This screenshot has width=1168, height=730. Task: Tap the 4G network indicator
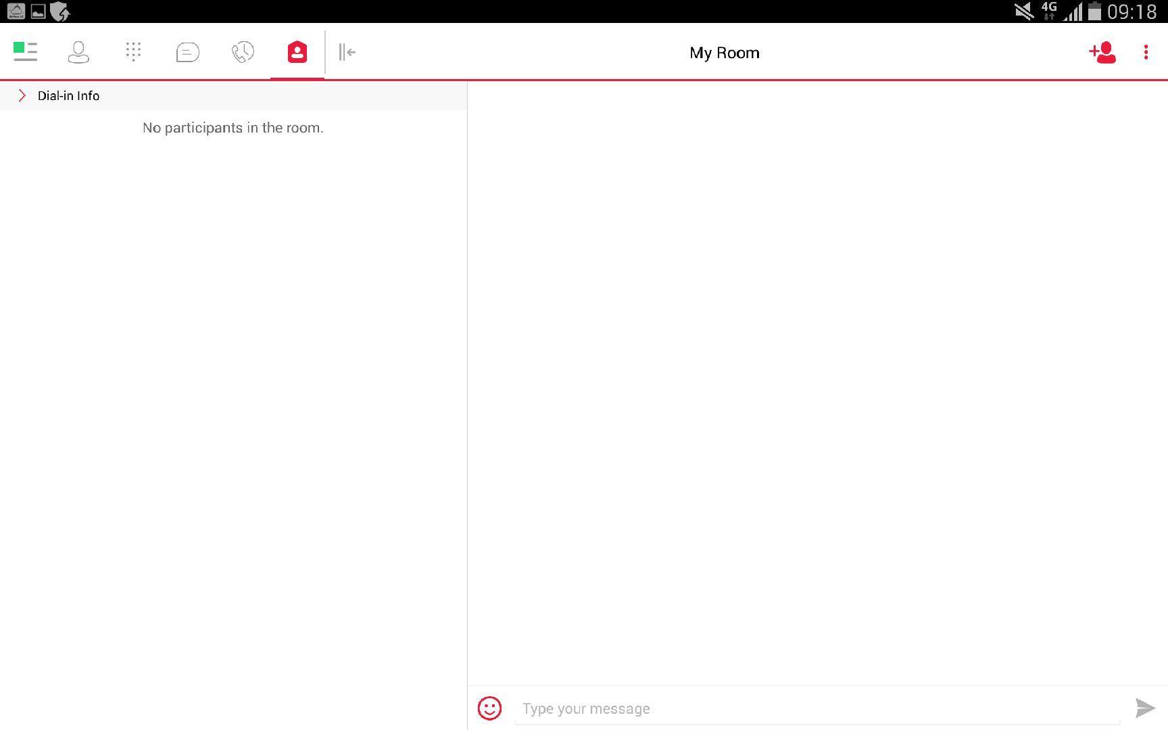1049,11
